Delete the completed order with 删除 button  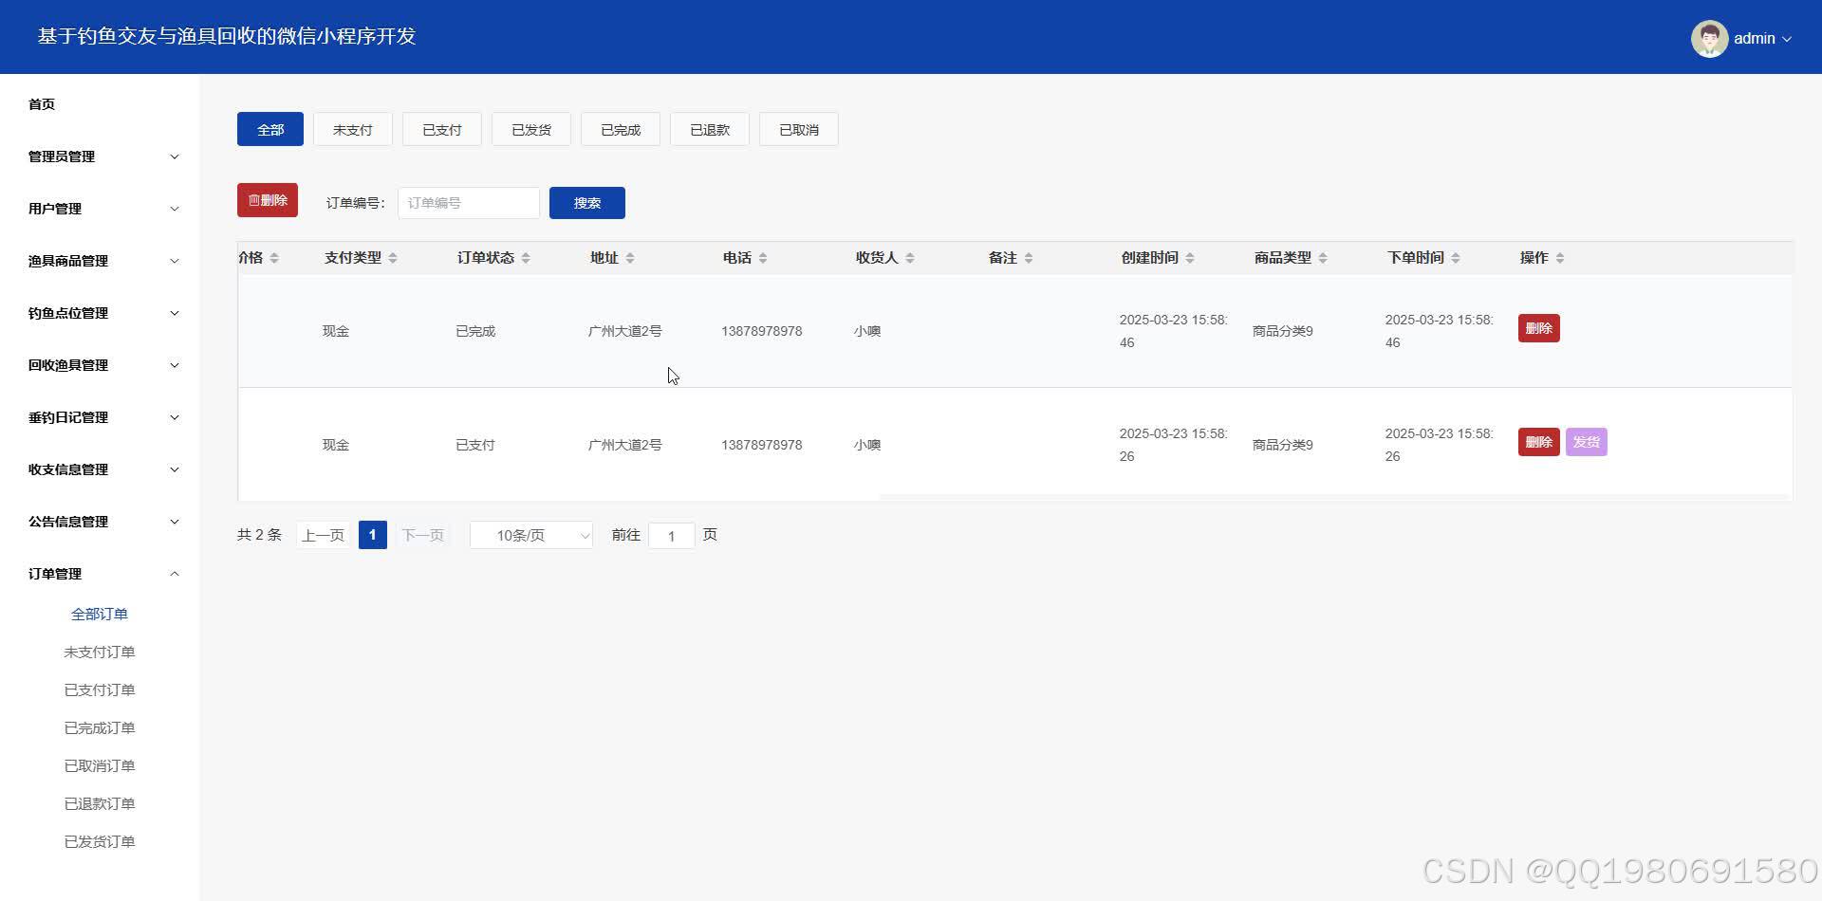pos(1538,327)
